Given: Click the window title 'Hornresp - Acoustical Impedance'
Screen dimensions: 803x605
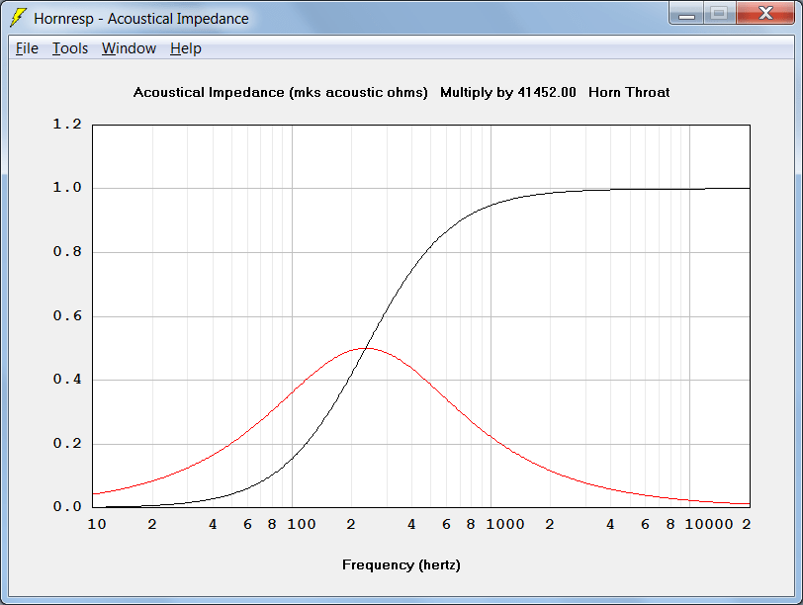Looking at the screenshot, I should pos(141,19).
